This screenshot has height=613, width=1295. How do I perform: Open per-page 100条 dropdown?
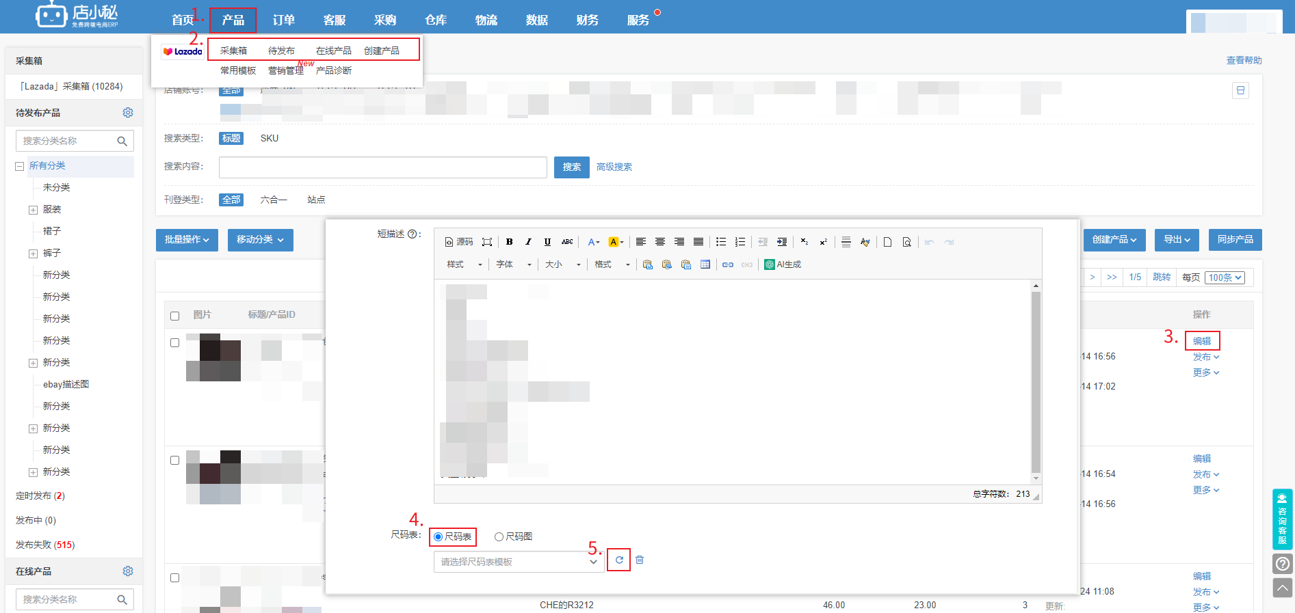(x=1225, y=277)
